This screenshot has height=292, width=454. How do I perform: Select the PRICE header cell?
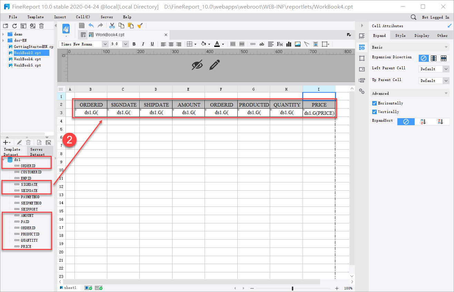tap(319, 105)
